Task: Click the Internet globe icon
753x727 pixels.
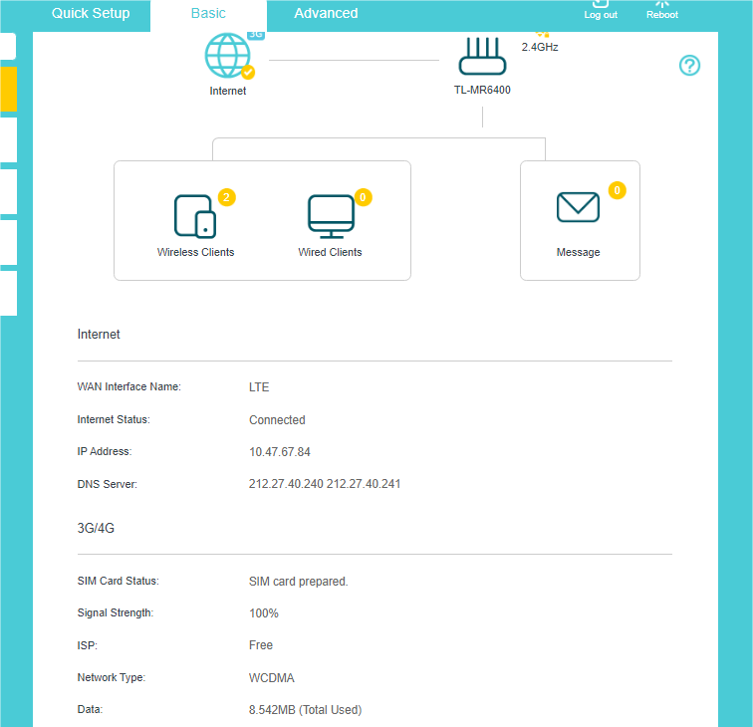Action: point(227,57)
